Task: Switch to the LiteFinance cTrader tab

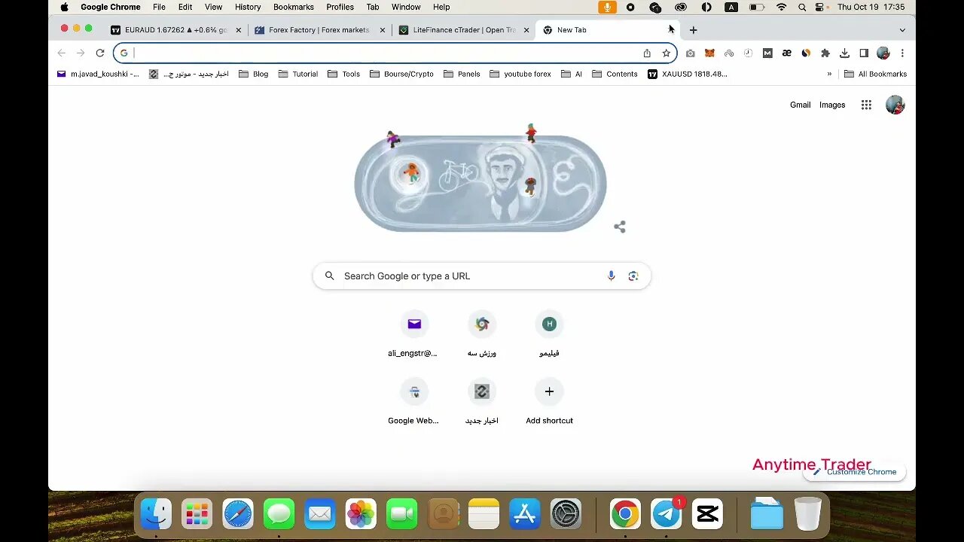Action: (x=464, y=30)
